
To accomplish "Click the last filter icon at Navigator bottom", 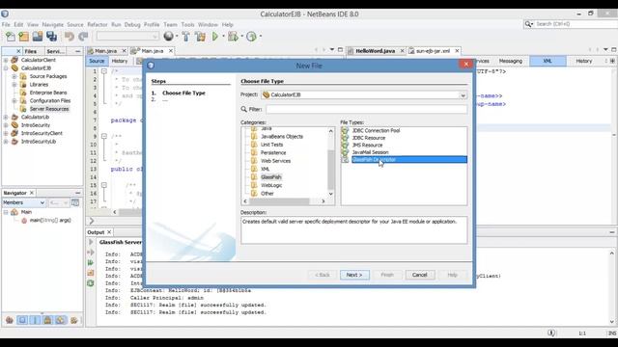I will click(73, 320).
